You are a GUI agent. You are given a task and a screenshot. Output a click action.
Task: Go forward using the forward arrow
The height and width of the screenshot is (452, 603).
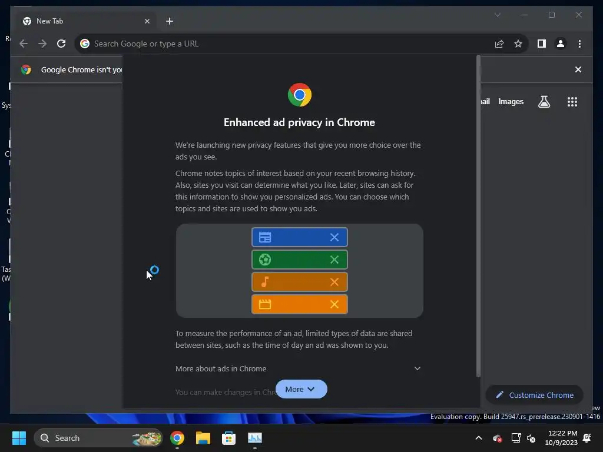tap(42, 44)
